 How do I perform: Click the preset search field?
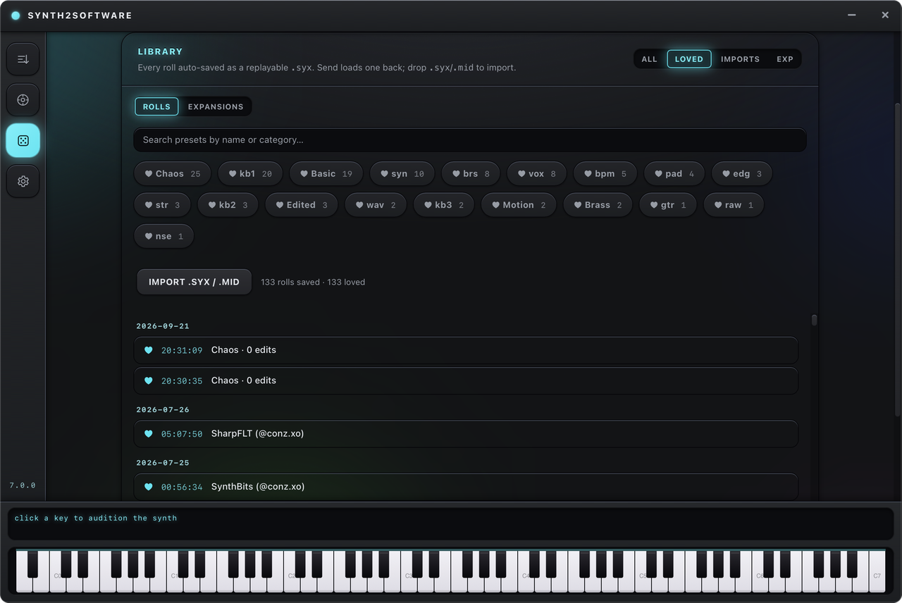pyautogui.click(x=470, y=139)
